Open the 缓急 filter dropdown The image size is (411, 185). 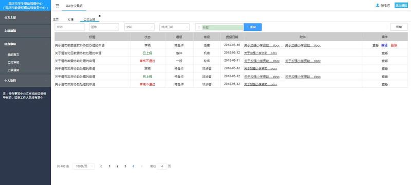[x=104, y=27]
